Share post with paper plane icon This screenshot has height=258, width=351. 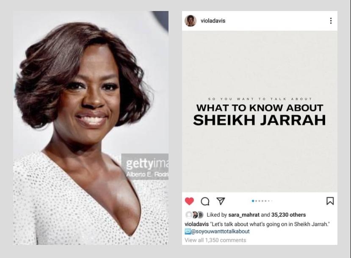coord(221,201)
